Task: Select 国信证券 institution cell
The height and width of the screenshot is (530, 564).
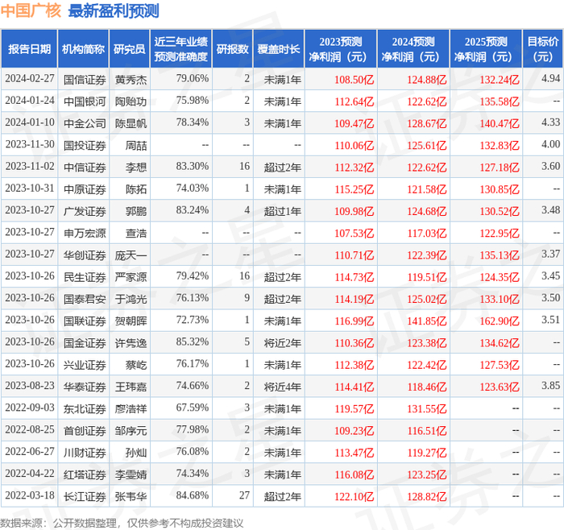Action: [85, 80]
